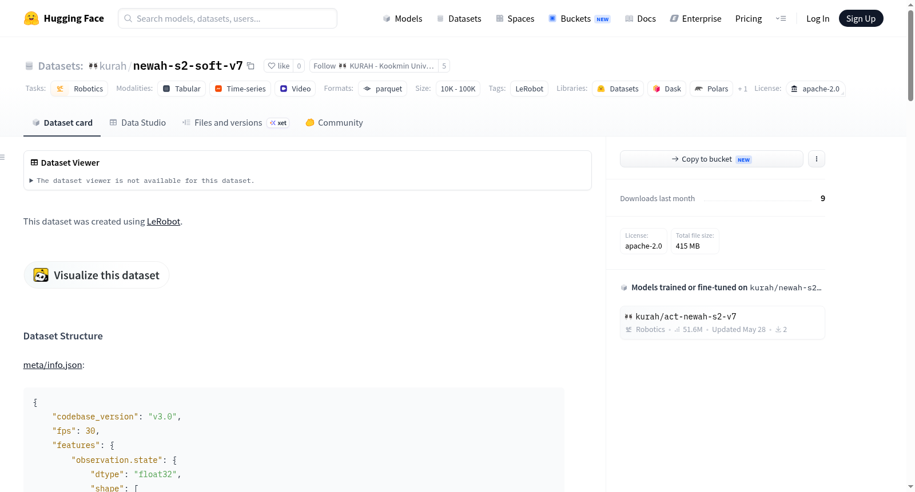Select the Tabular modality tag
The image size is (915, 492).
click(182, 89)
